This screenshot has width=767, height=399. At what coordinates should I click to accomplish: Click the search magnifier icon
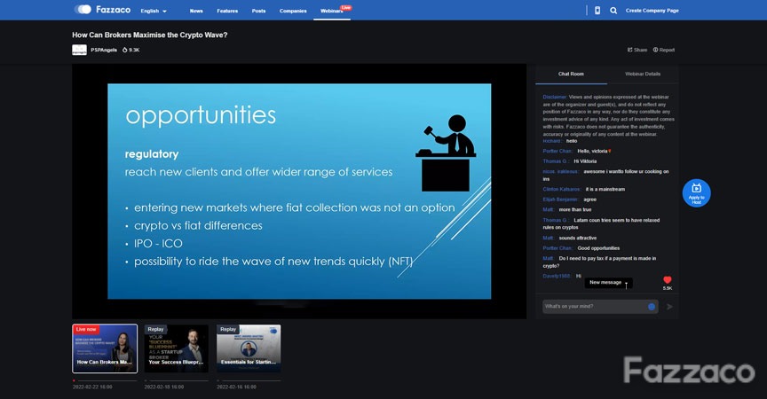[613, 11]
